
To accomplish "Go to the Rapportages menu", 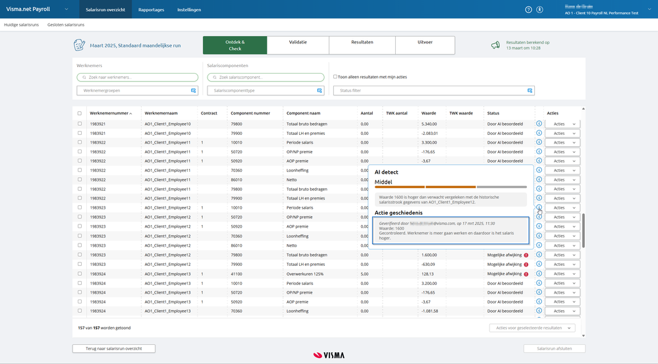I will [151, 10].
